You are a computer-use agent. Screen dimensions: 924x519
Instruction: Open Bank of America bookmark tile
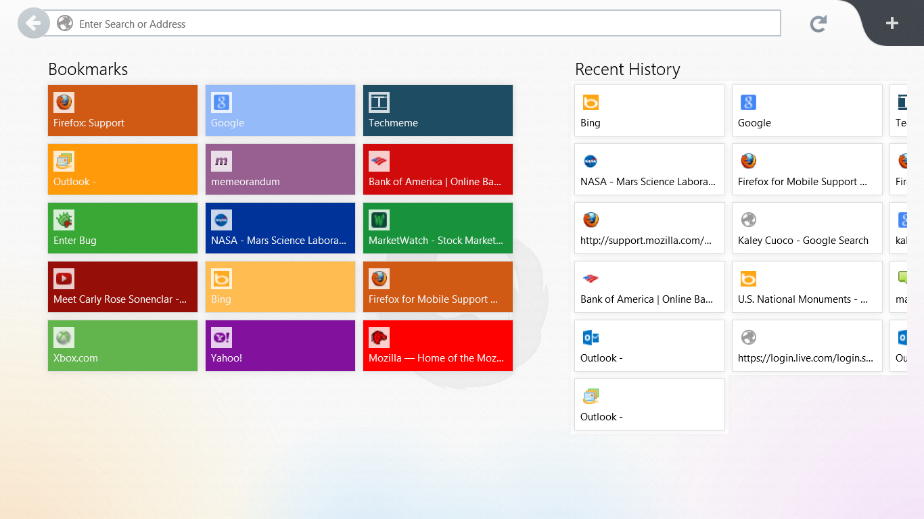pos(438,169)
